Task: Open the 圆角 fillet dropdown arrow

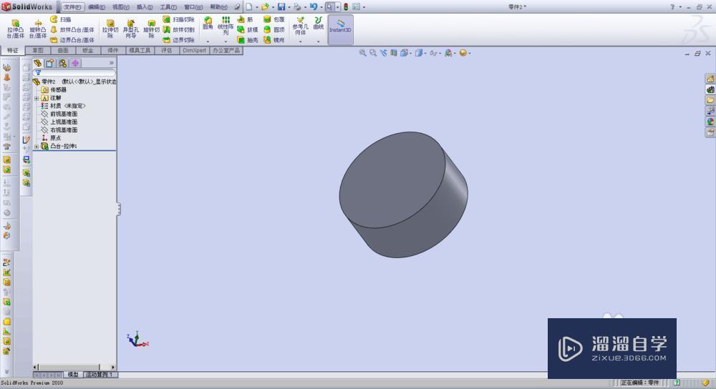Action: (208, 41)
